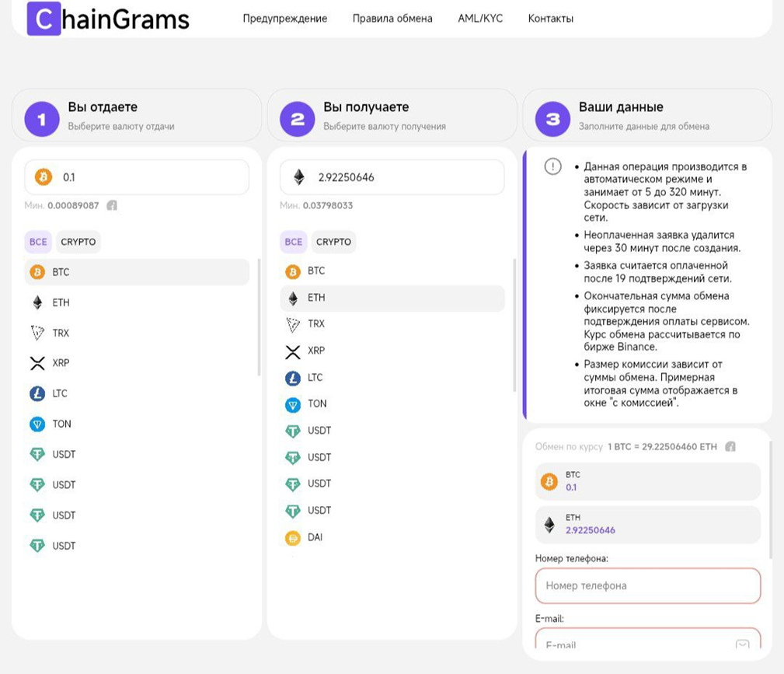This screenshot has width=784, height=674.
Task: Choose BTC as the currency to give
Action: click(x=137, y=272)
